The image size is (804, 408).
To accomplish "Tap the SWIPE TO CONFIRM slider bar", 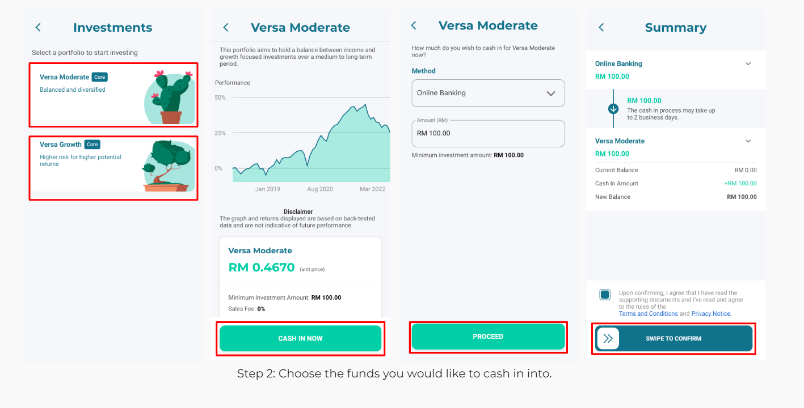I will (673, 338).
